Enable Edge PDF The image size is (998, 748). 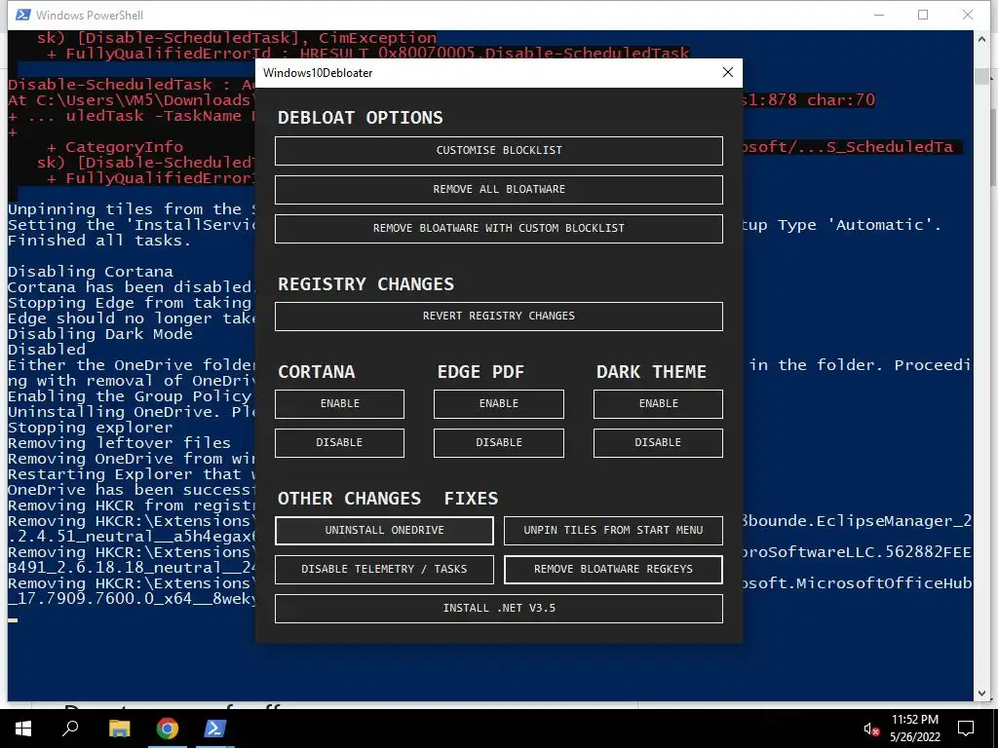[x=498, y=404]
